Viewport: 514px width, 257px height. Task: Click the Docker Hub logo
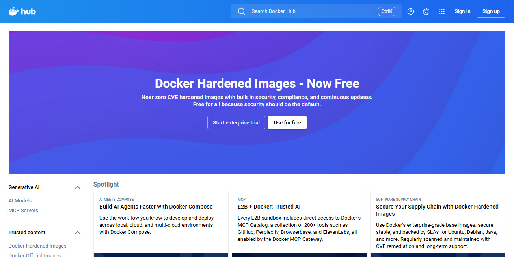[x=22, y=11]
